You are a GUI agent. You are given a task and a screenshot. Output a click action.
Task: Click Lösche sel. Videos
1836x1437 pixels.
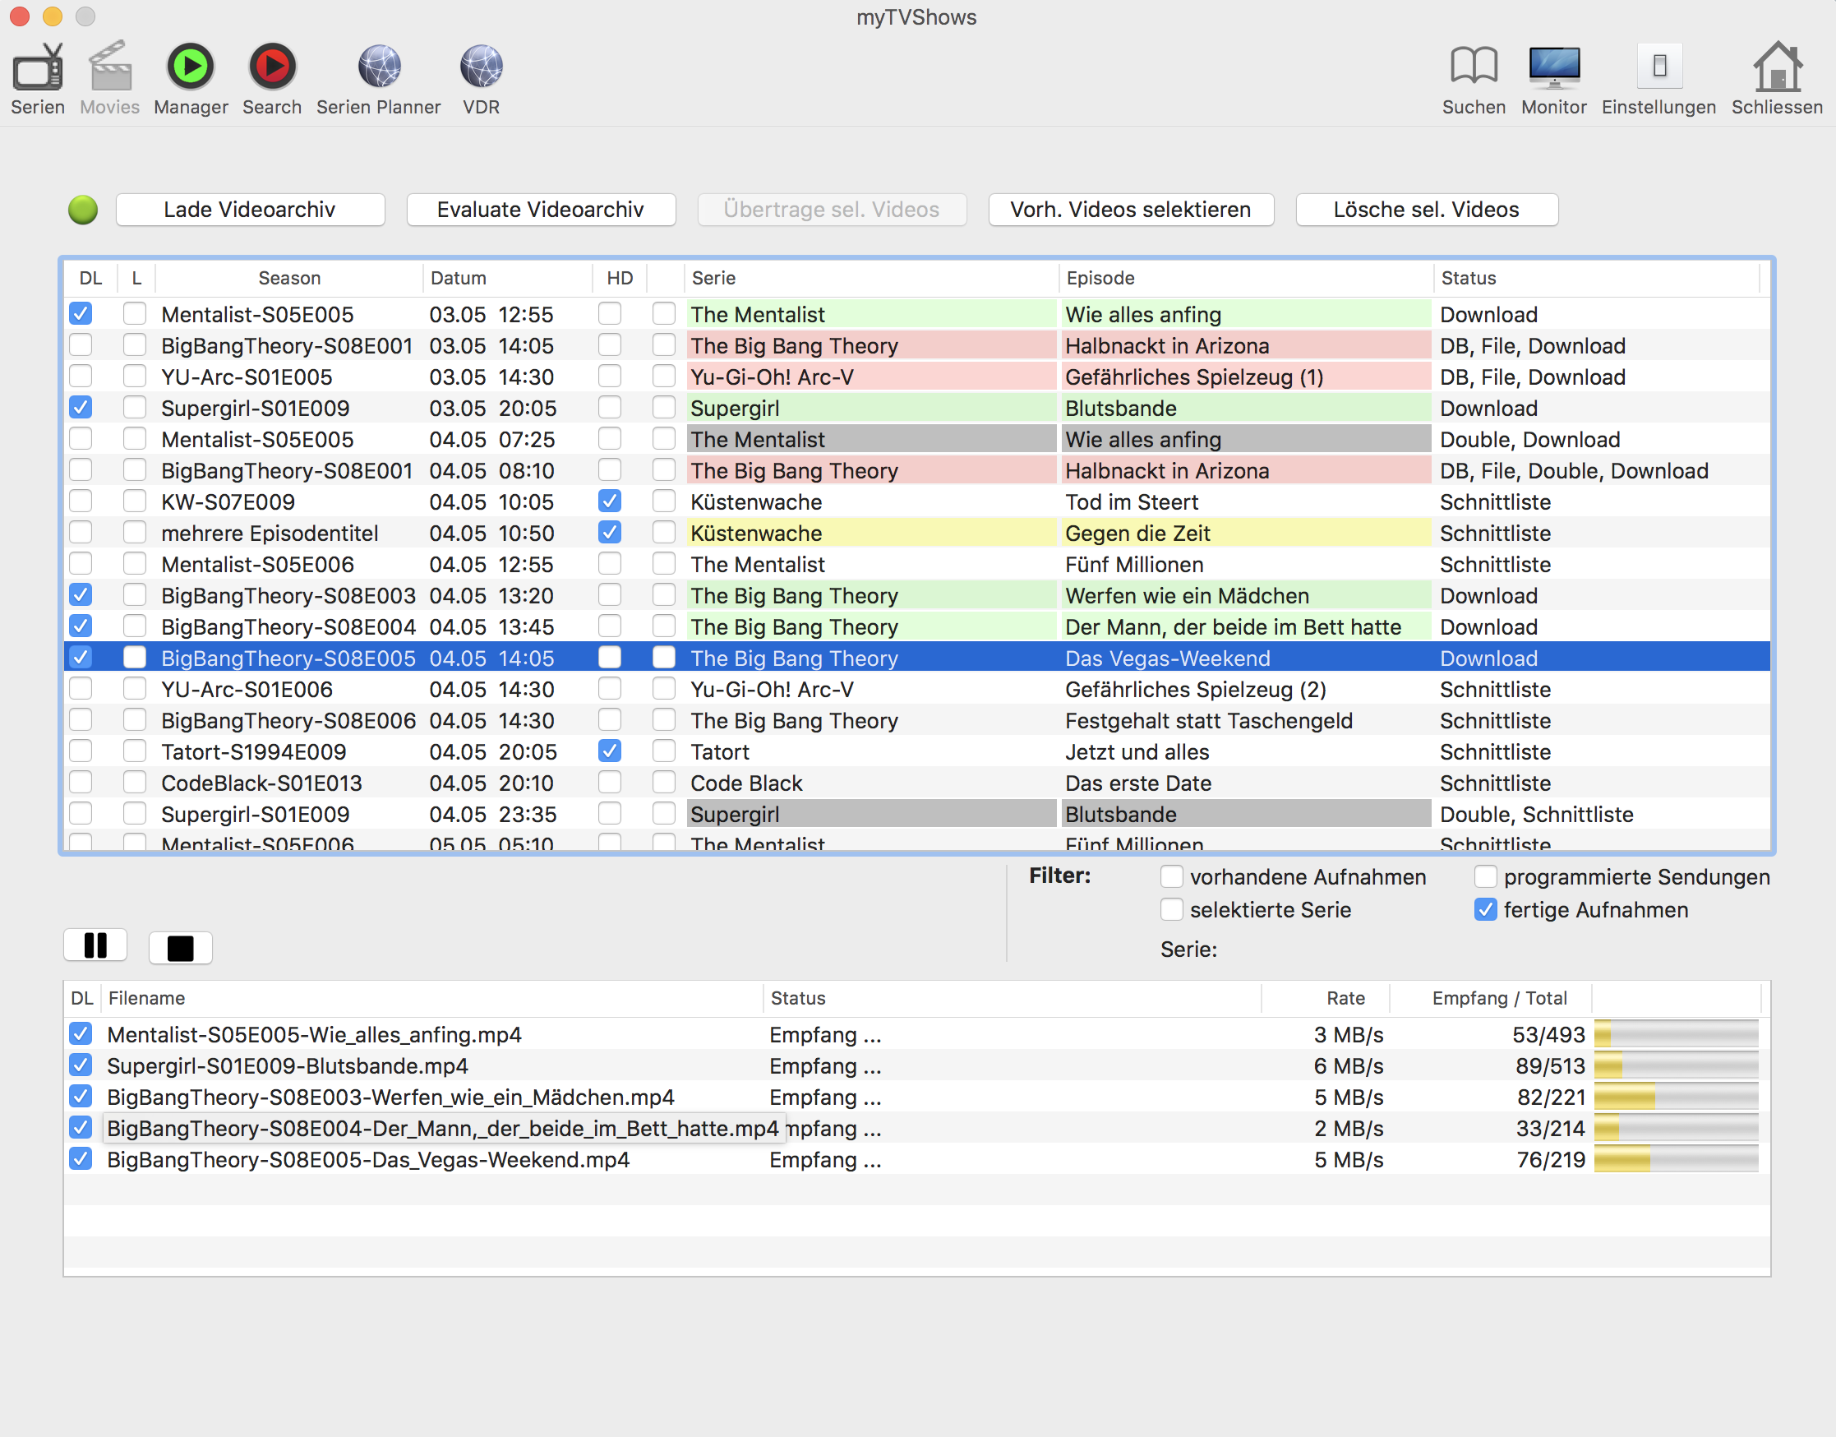[1426, 210]
